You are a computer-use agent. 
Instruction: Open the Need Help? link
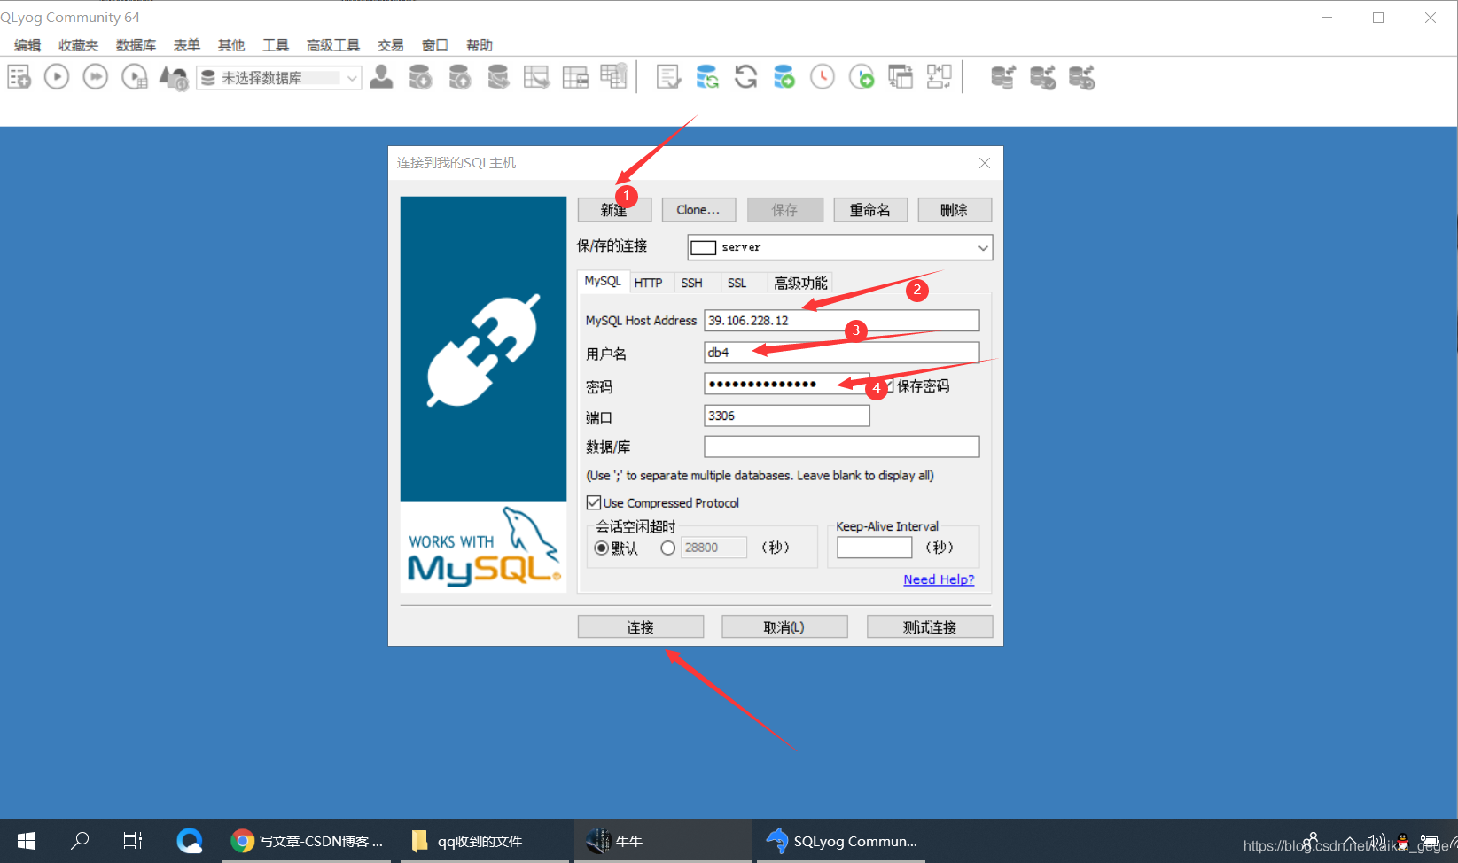click(x=939, y=579)
